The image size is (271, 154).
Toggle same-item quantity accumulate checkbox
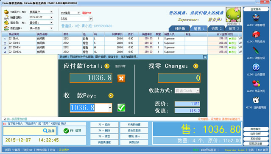tap(5, 119)
